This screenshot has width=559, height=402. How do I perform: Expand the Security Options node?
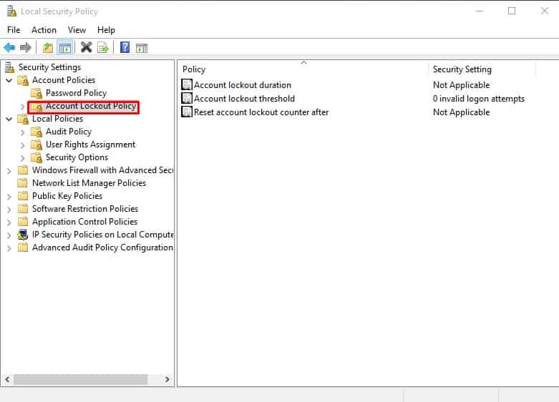(x=22, y=158)
